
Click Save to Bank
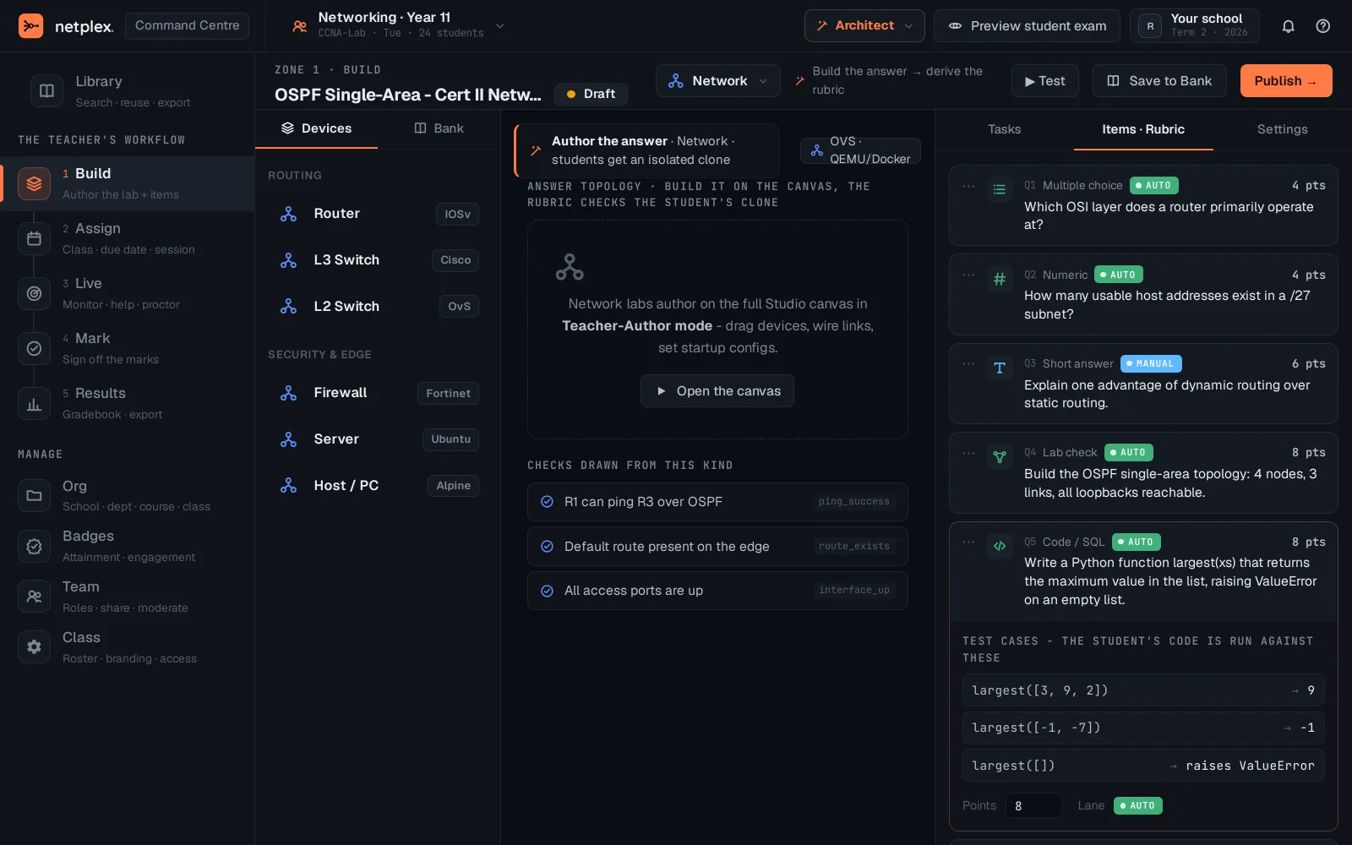tap(1159, 81)
